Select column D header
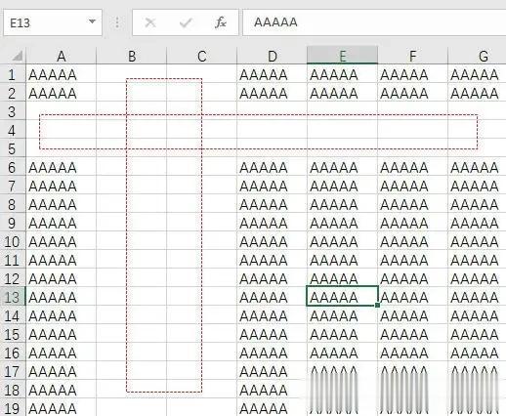The height and width of the screenshot is (416, 506). coord(273,56)
